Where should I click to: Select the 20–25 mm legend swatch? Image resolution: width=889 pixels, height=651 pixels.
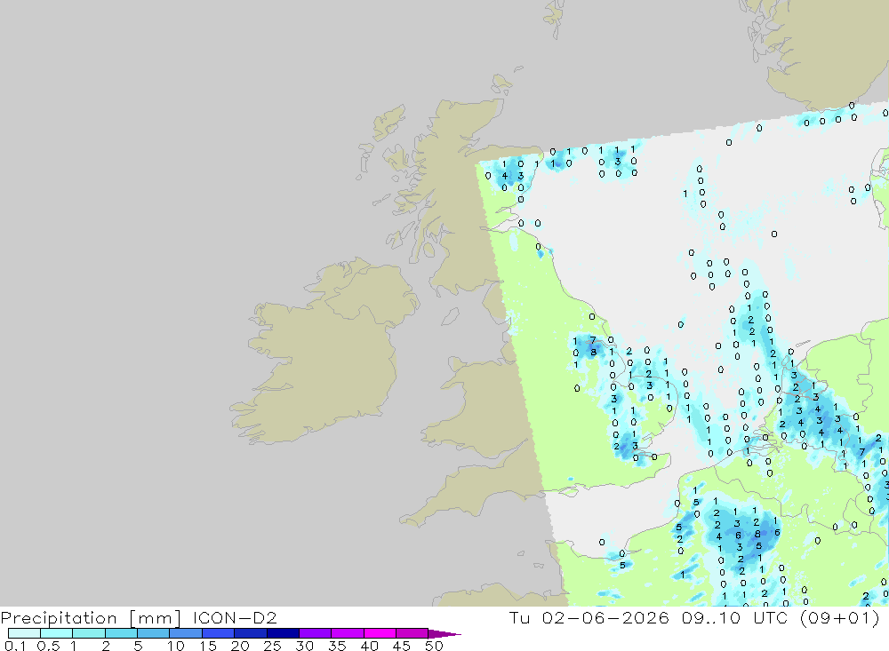click(x=250, y=633)
